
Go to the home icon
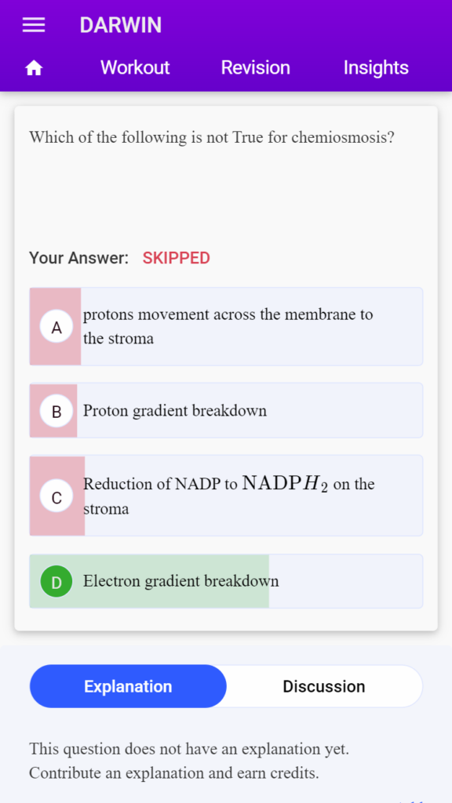tap(34, 67)
